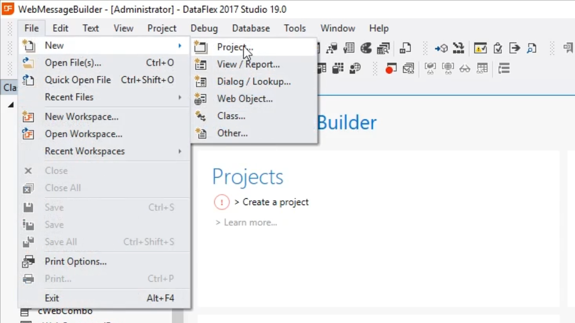This screenshot has width=575, height=323.
Task: Click the outline list icon in toolbar
Action: coord(504,69)
